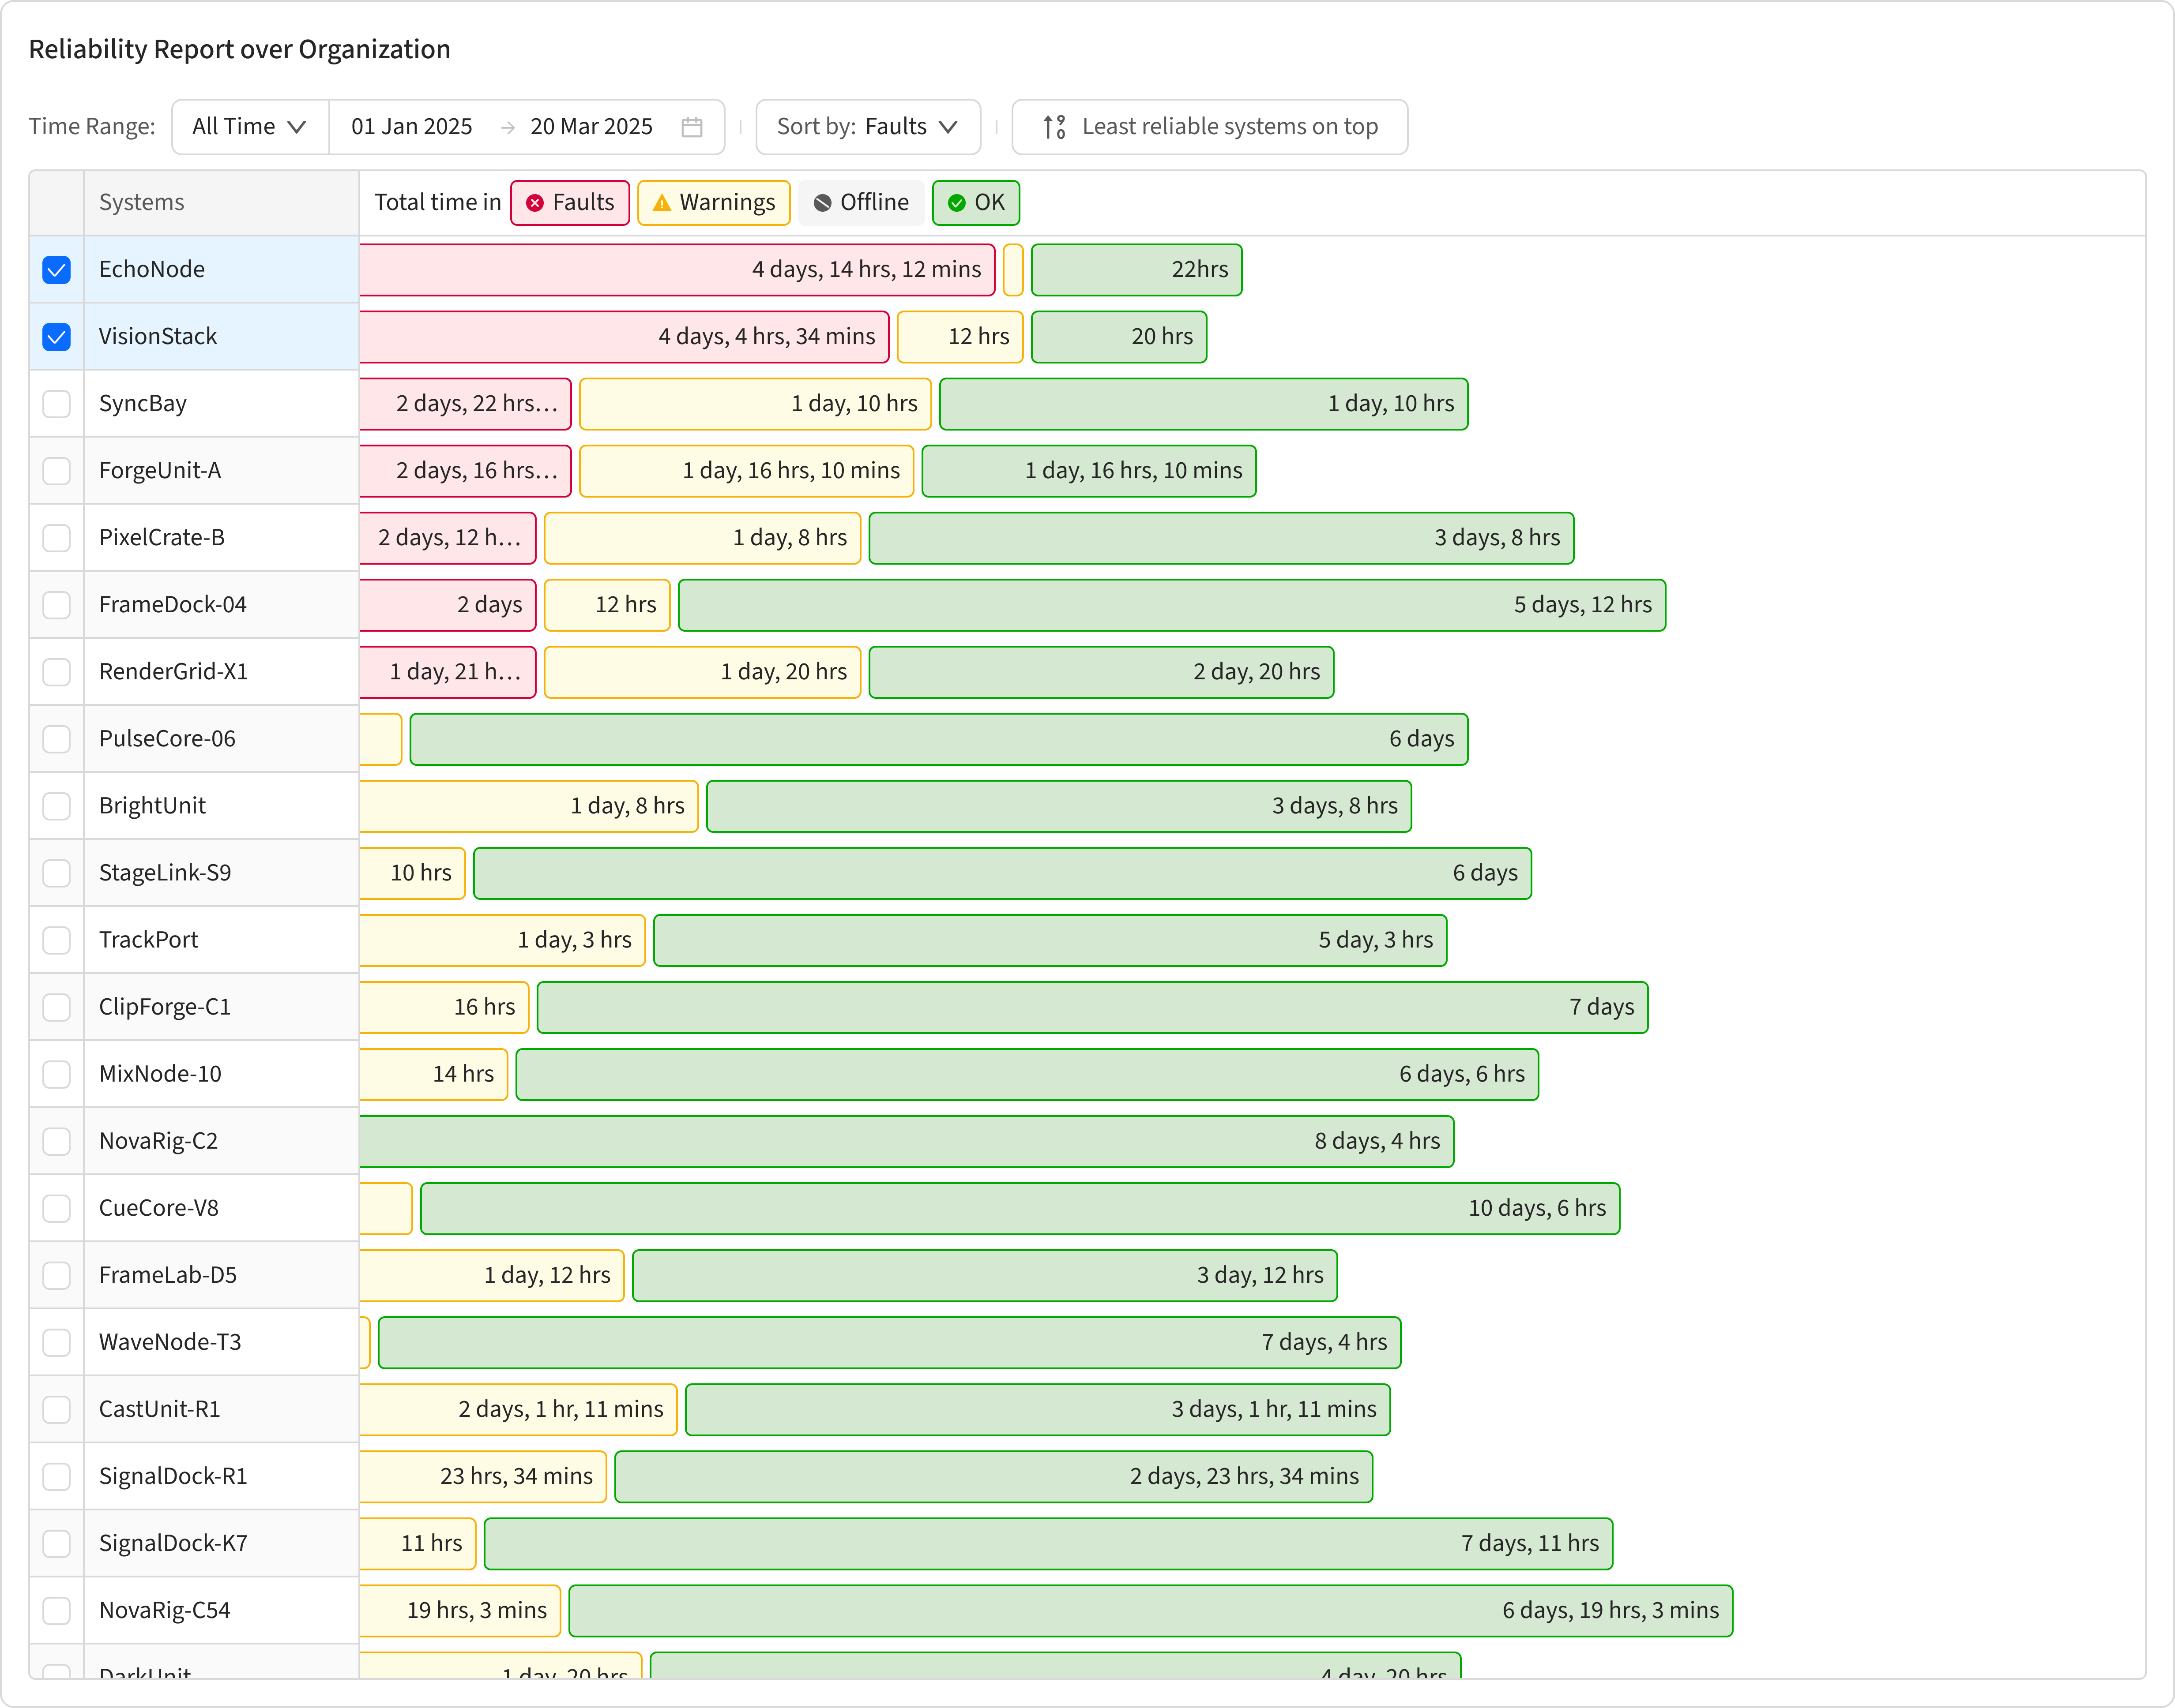Click Least reliable systems on top button
2175x1708 pixels.
pos(1210,127)
